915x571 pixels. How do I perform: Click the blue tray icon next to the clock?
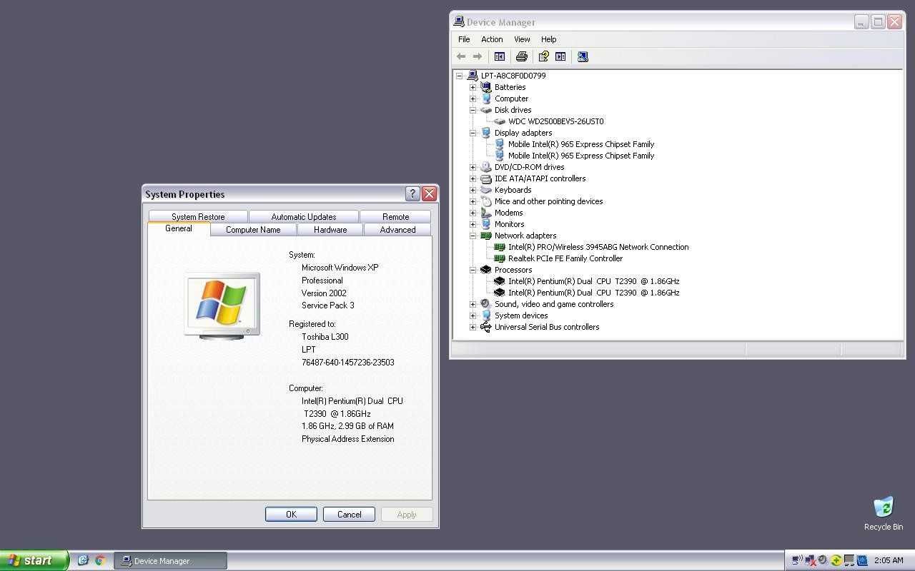click(862, 560)
